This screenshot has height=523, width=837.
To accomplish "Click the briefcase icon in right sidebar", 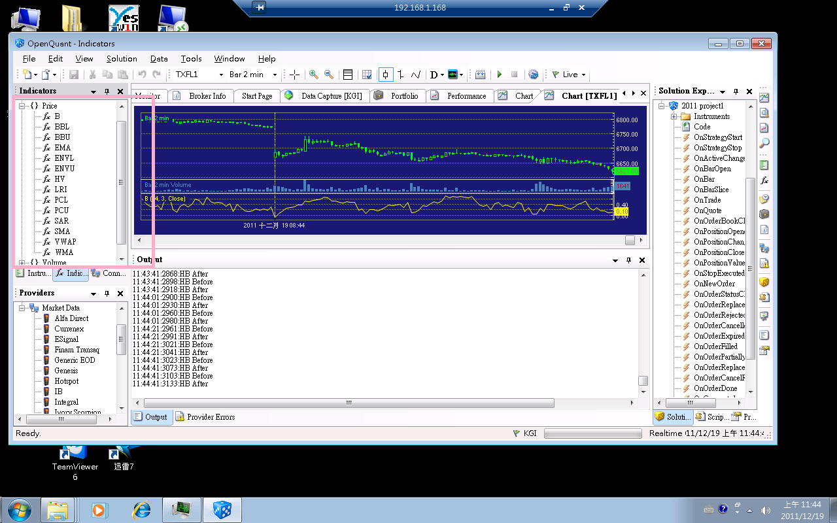I will coord(764,214).
